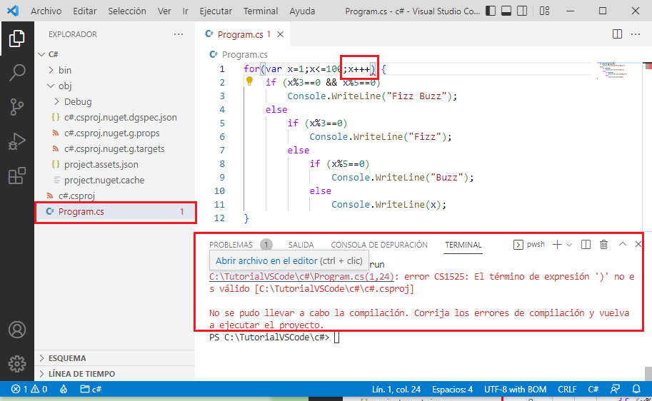
Task: Open the Run and Debug view
Action: tap(16, 141)
